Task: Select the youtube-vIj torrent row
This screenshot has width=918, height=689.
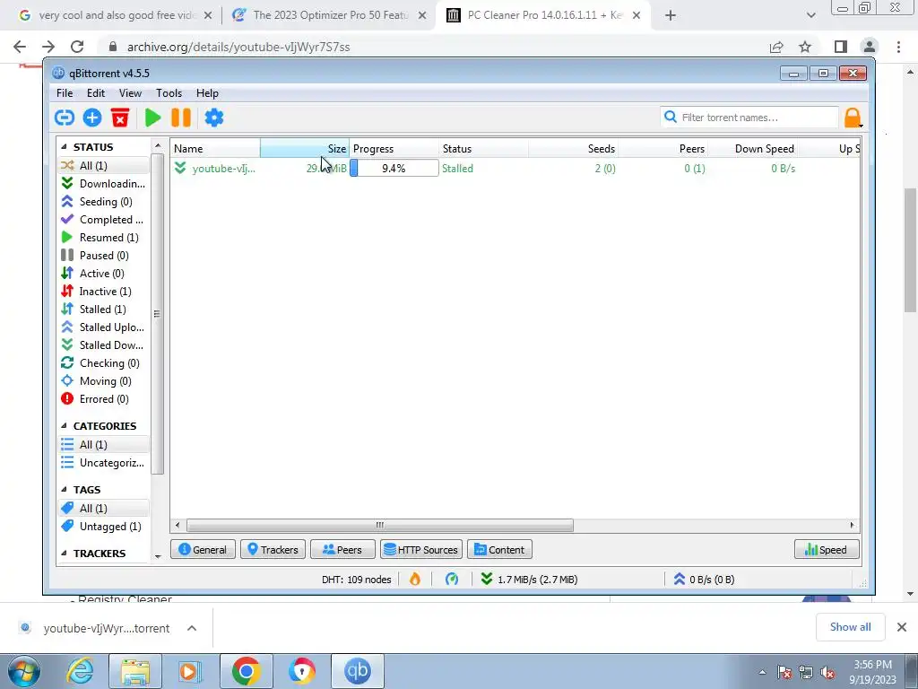Action: click(515, 168)
